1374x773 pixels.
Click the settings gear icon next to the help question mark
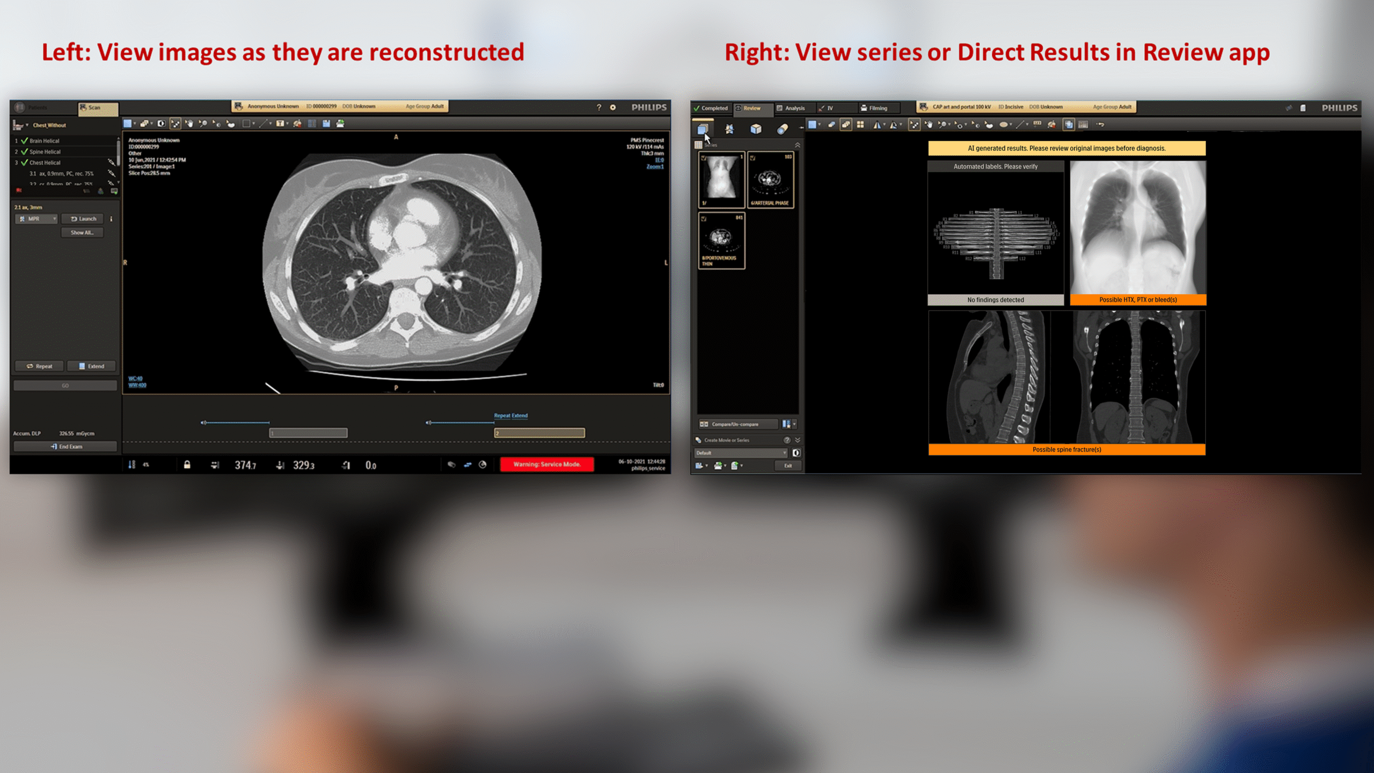[613, 107]
